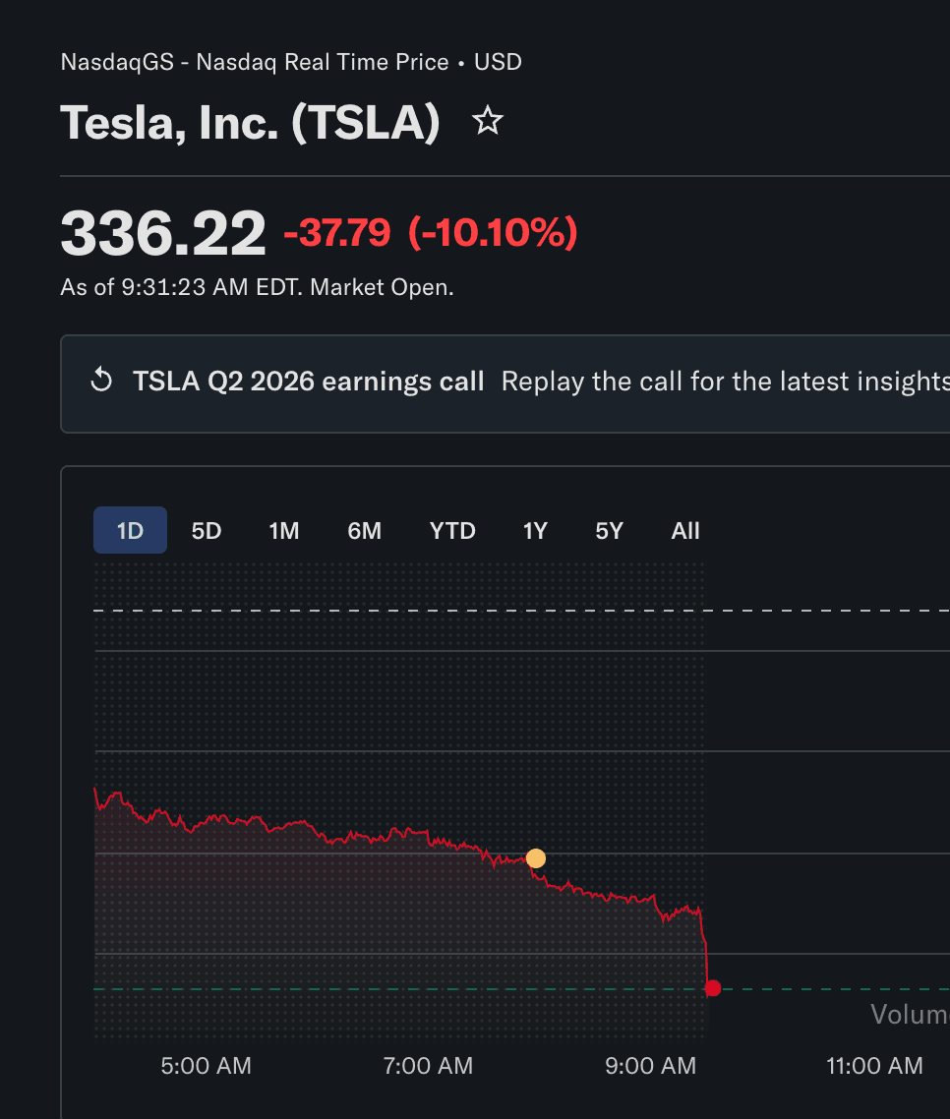Open TSLA Q2 2026 earnings call link

[x=309, y=382]
